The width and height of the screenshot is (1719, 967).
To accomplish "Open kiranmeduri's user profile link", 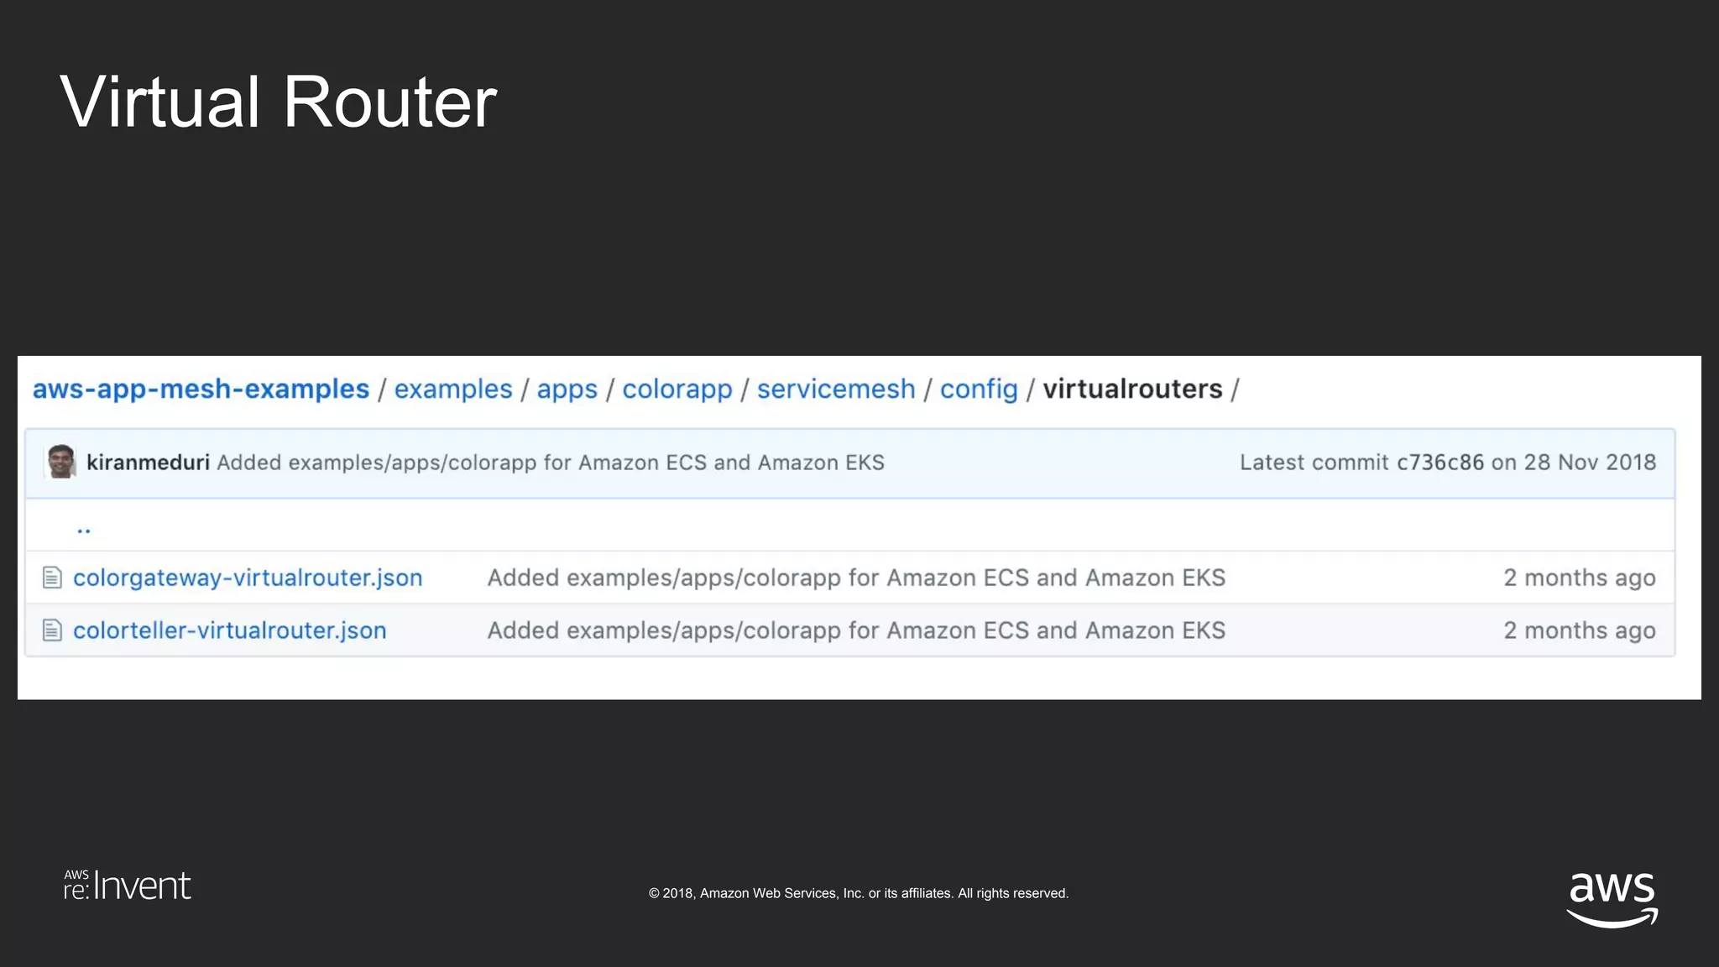I will [x=148, y=463].
